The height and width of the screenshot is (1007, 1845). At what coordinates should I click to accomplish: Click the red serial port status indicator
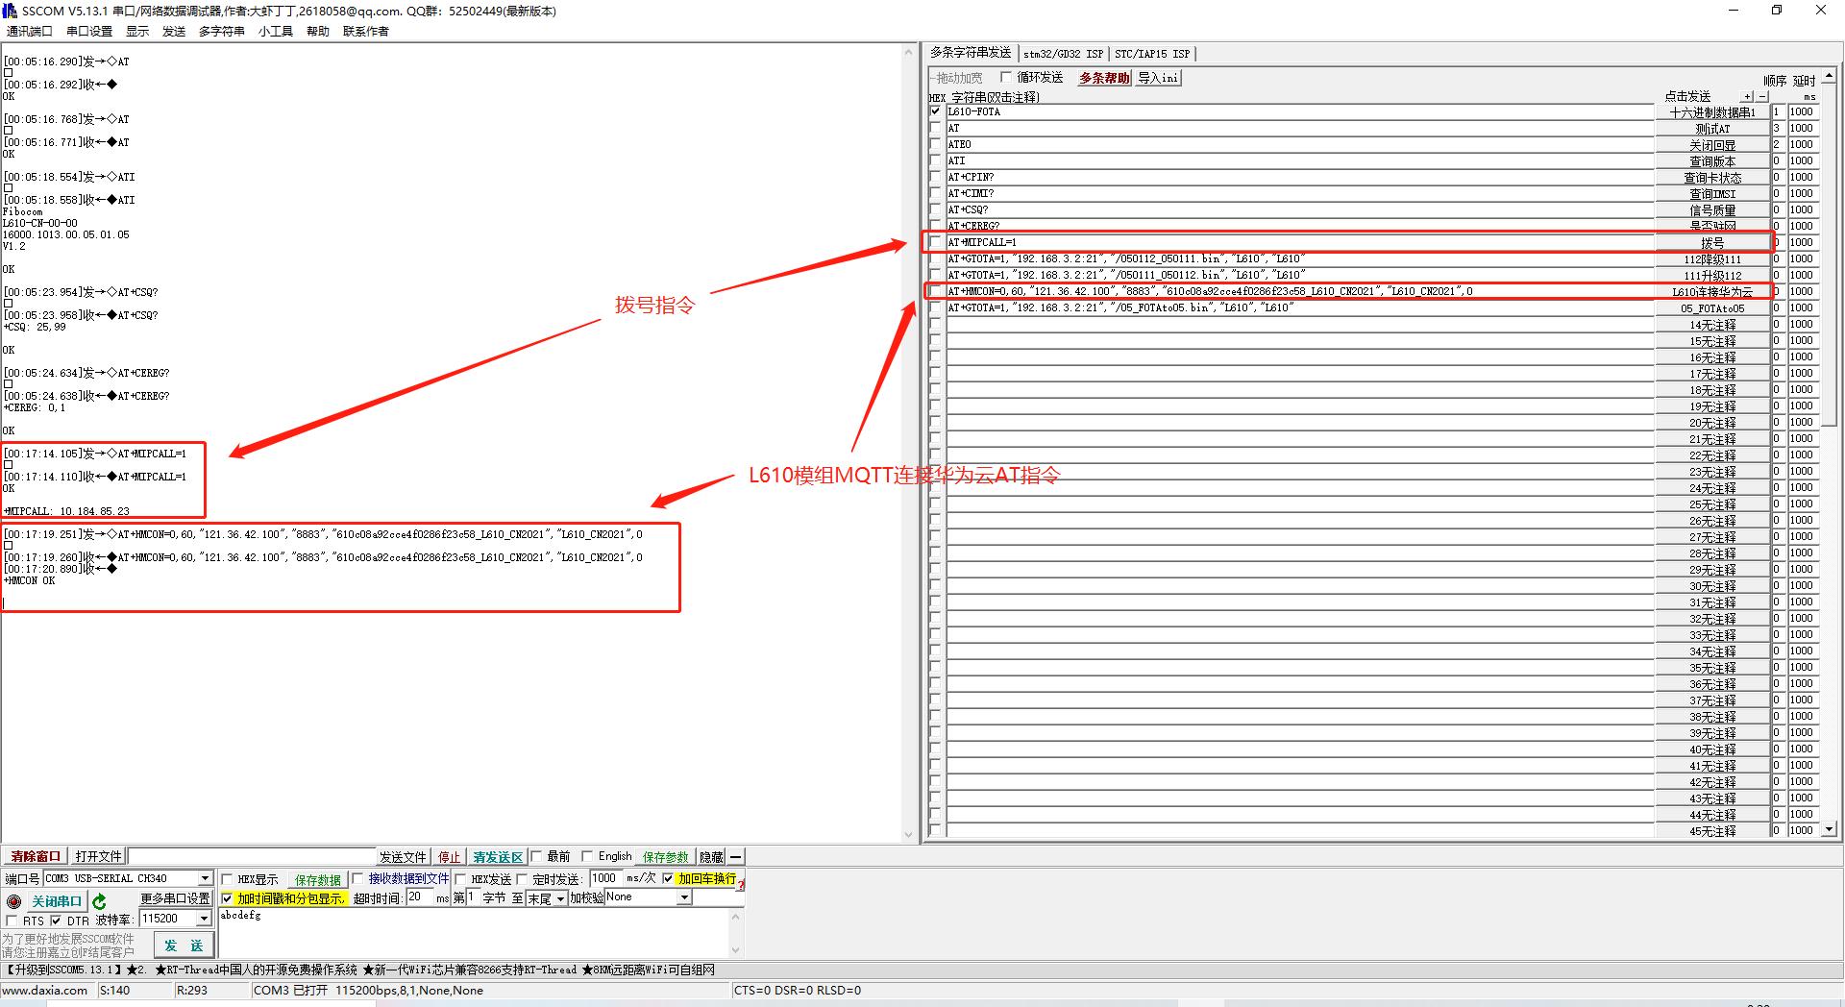(13, 901)
